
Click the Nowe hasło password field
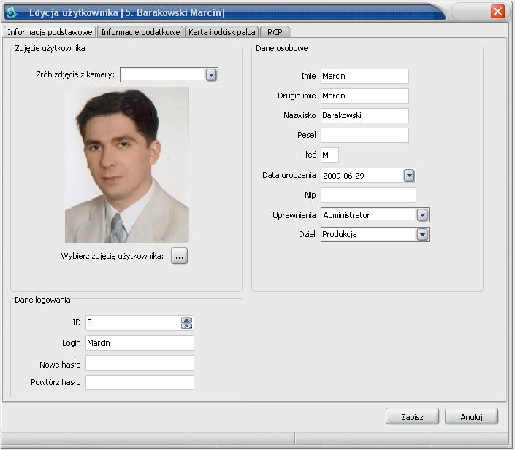140,363
